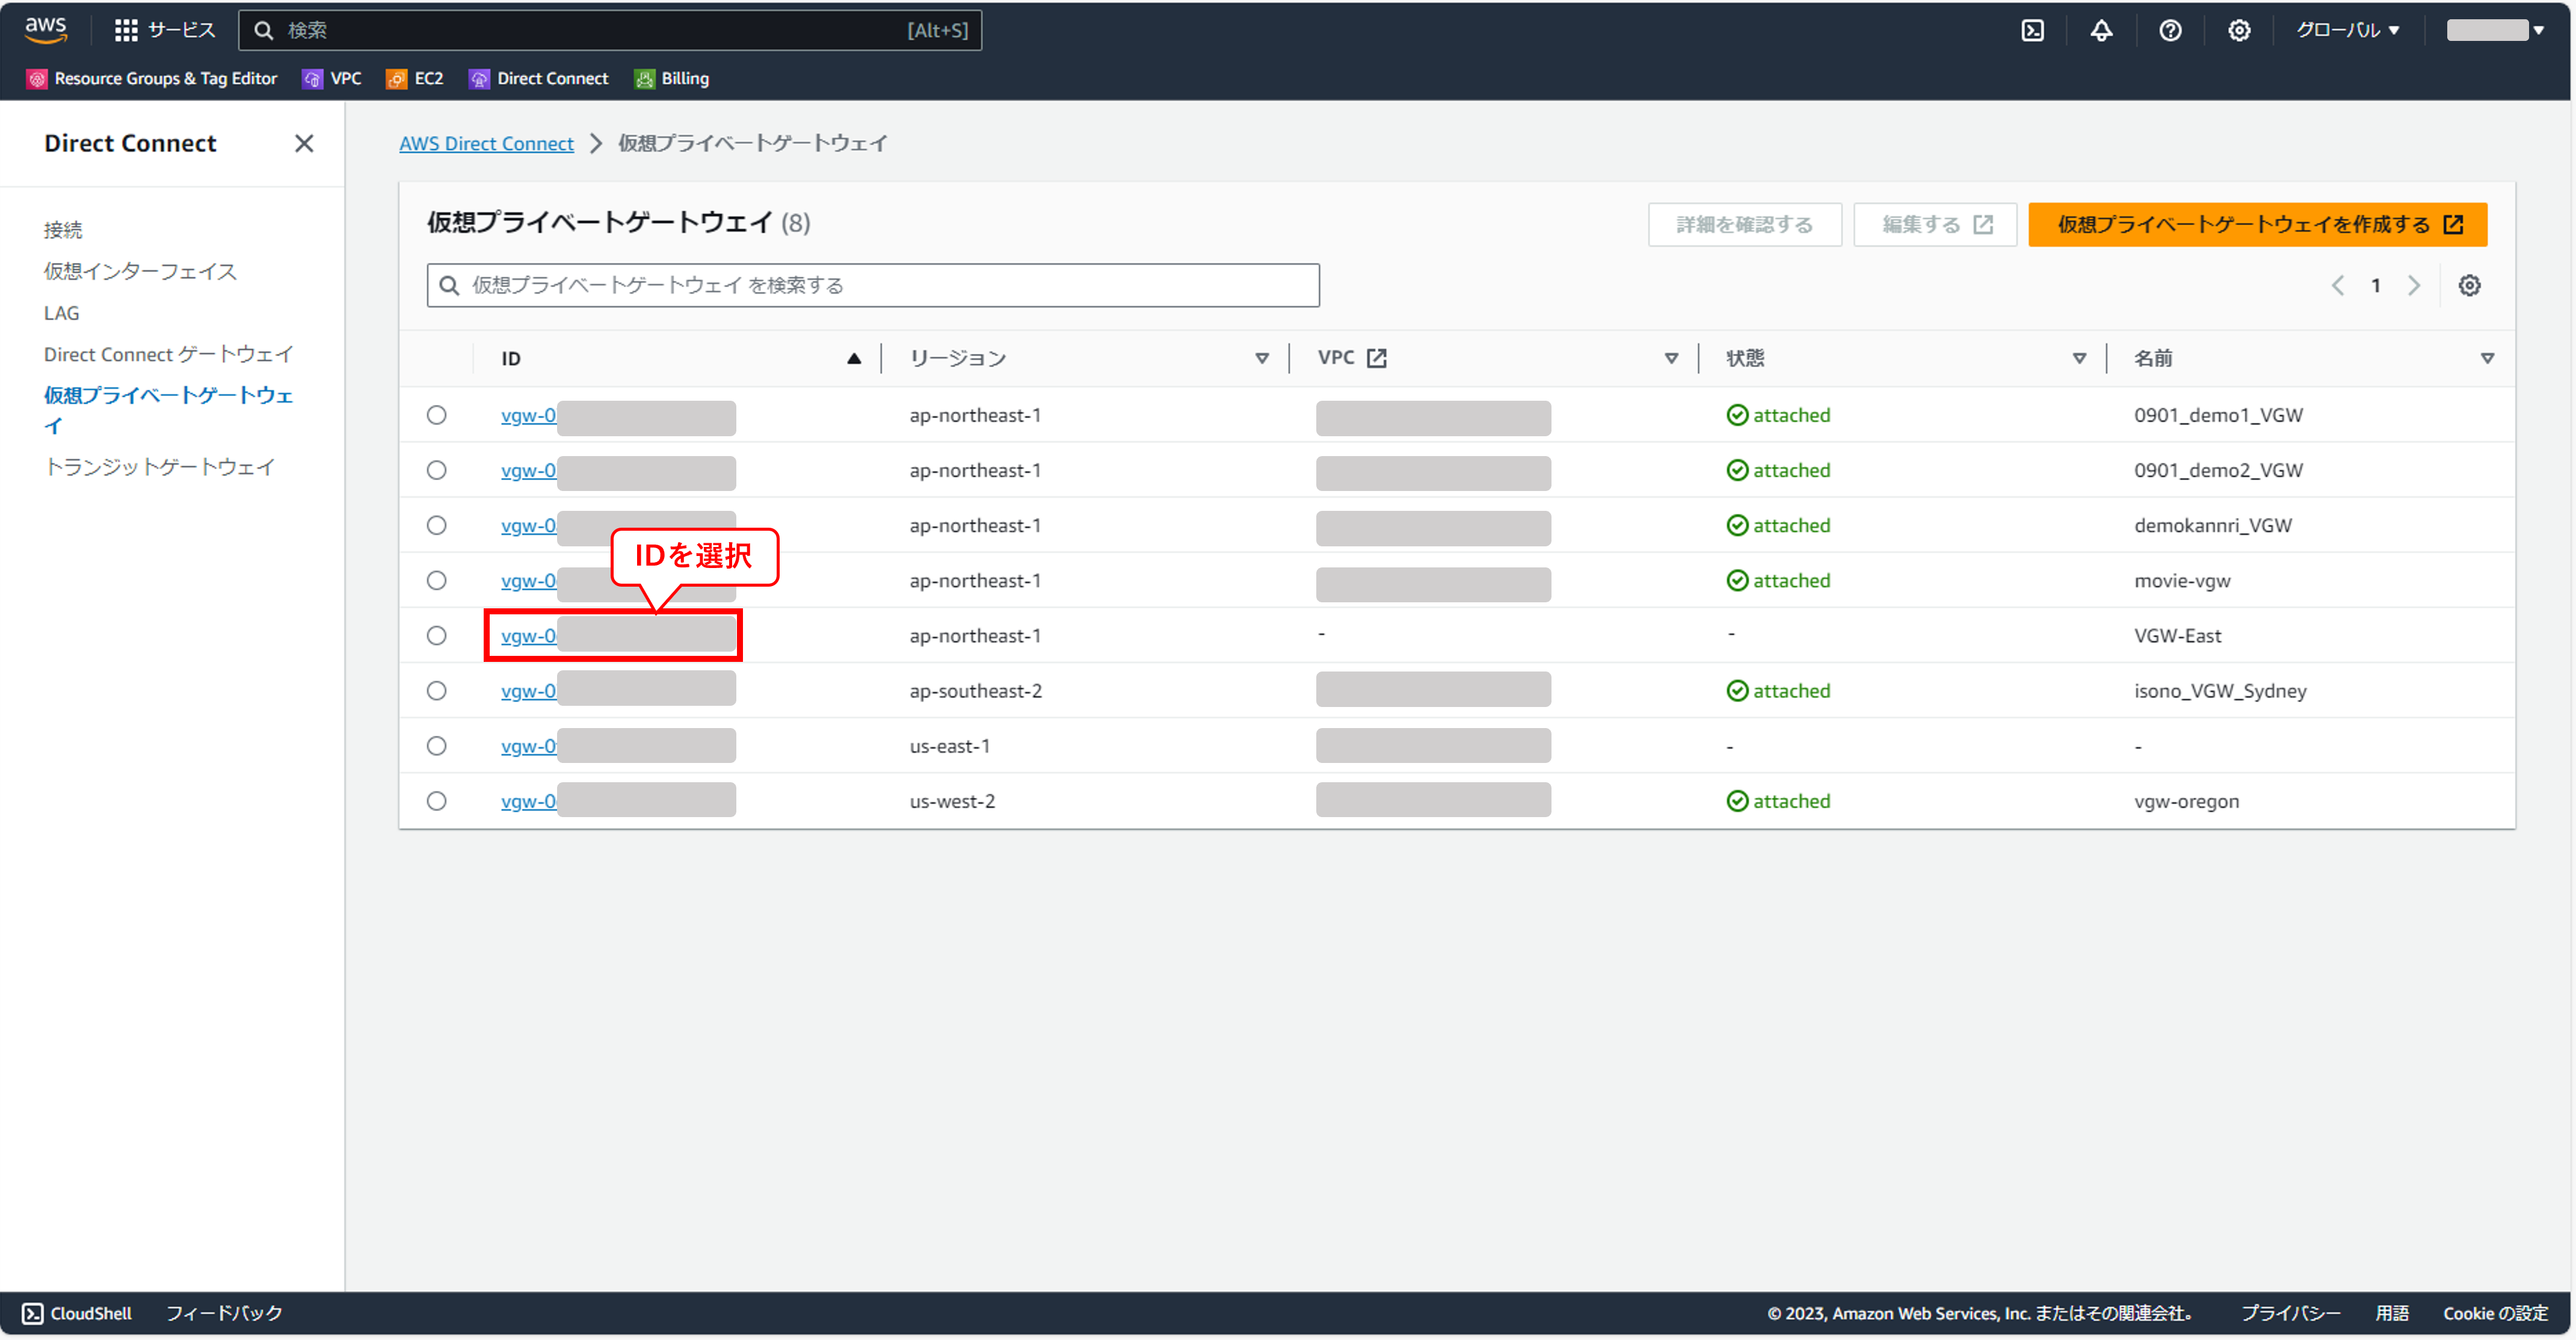Open 仮想インターフェイス in the sidebar
This screenshot has height=1340, width=2576.
tap(140, 271)
